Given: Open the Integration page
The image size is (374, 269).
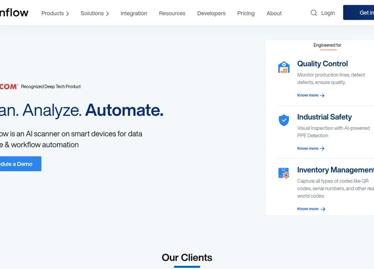Looking at the screenshot, I should click(134, 14).
